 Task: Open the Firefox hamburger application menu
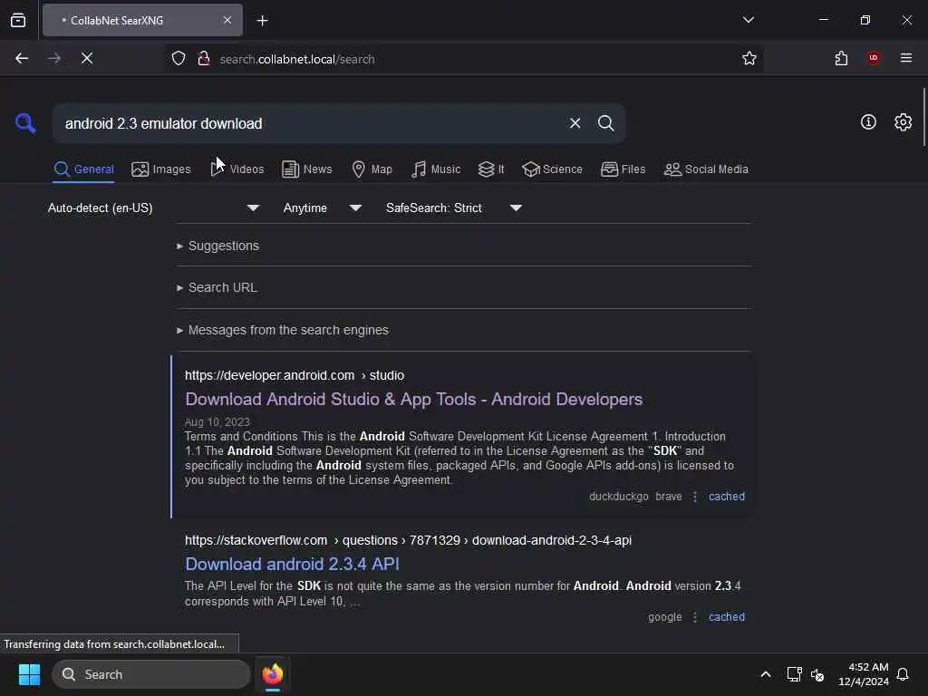905,58
